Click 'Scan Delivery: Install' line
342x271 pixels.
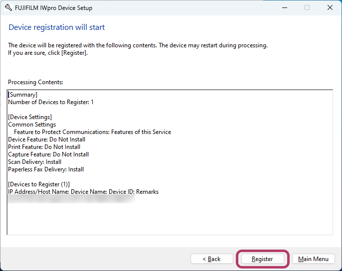pyautogui.click(x=34, y=162)
